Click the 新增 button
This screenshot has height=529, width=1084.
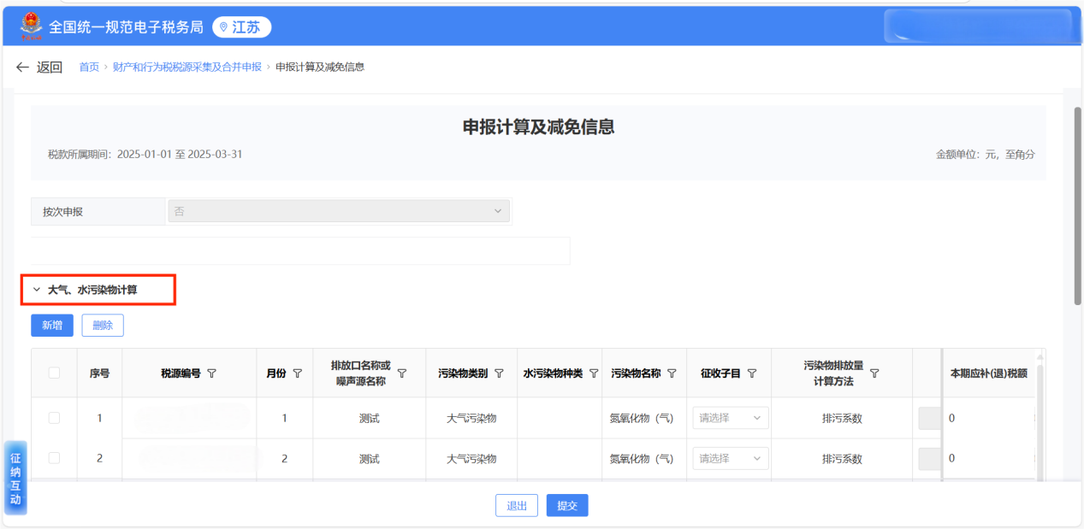click(52, 325)
